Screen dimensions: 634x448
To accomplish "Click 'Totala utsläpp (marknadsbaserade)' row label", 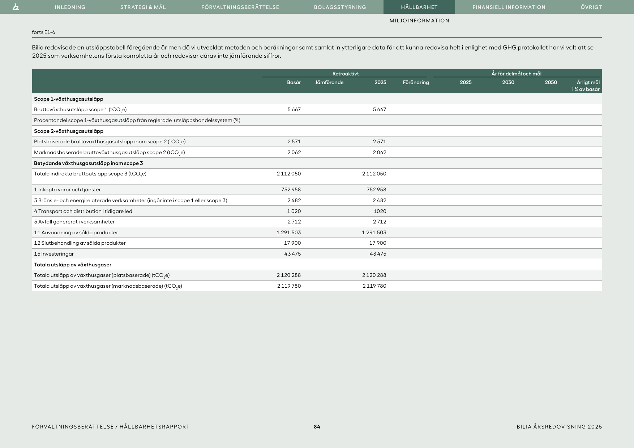I will pyautogui.click(x=108, y=286).
